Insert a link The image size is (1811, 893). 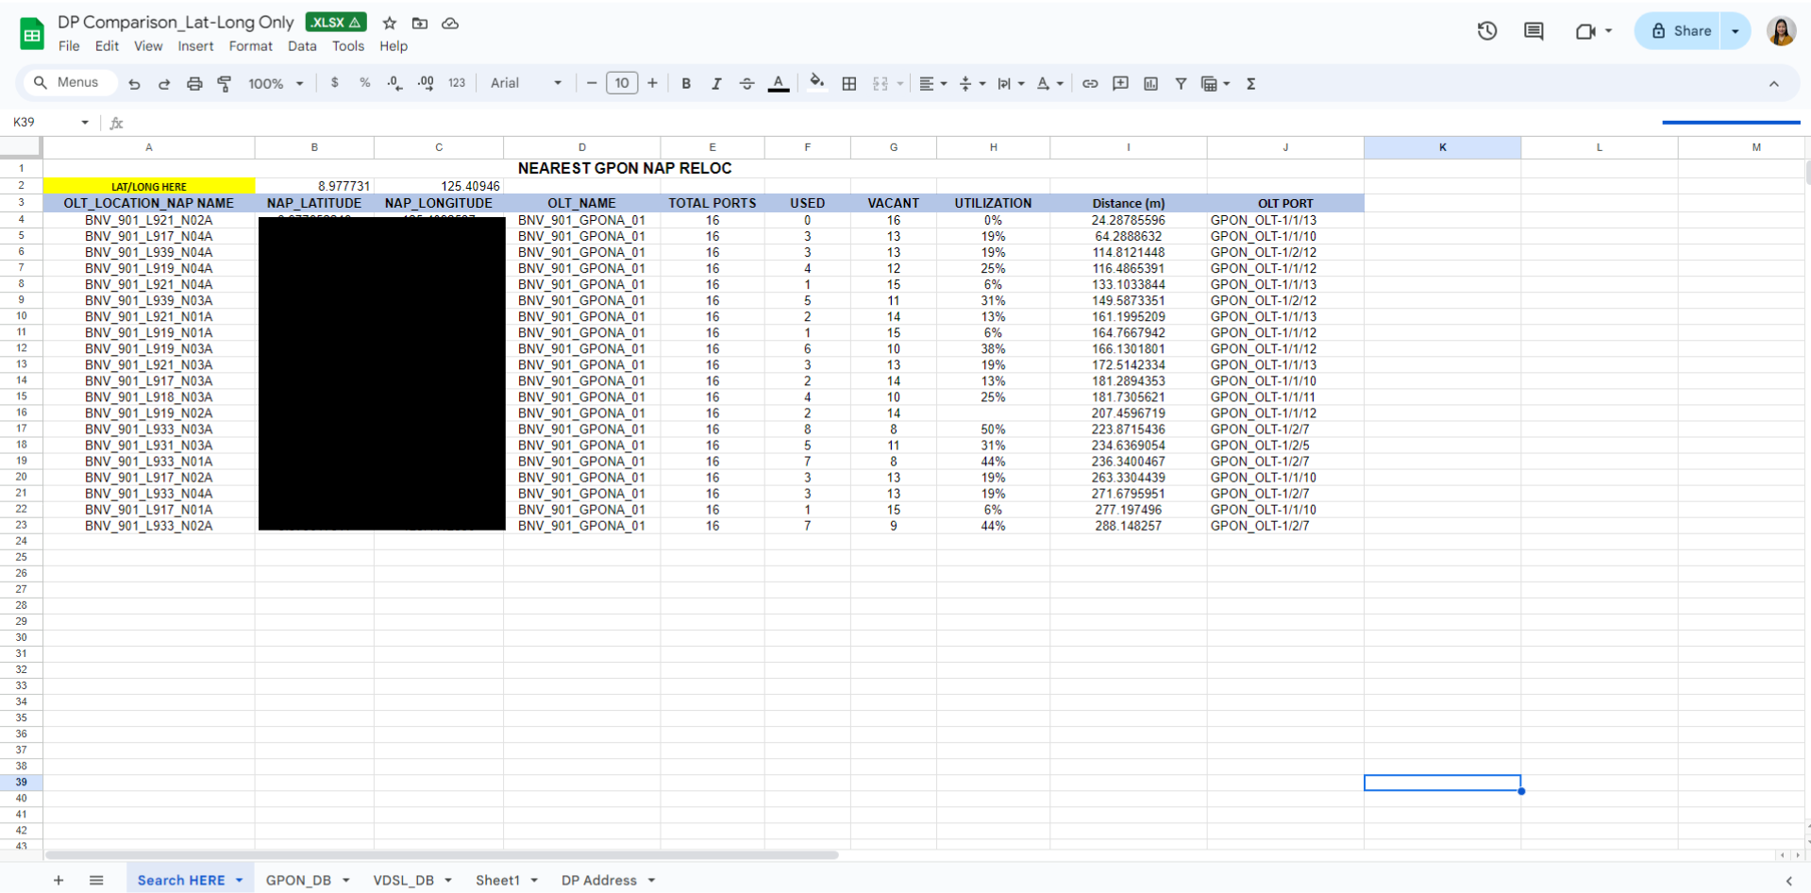tap(1090, 84)
